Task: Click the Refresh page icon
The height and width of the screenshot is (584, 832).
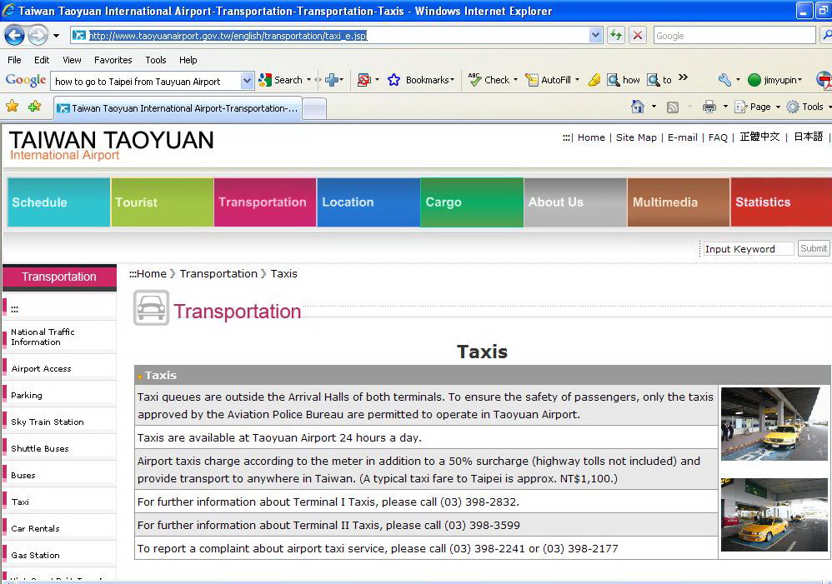Action: pos(616,36)
